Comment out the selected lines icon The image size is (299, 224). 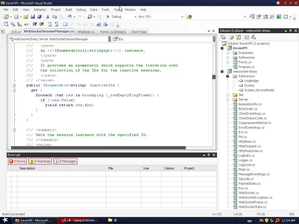[x=50, y=24]
